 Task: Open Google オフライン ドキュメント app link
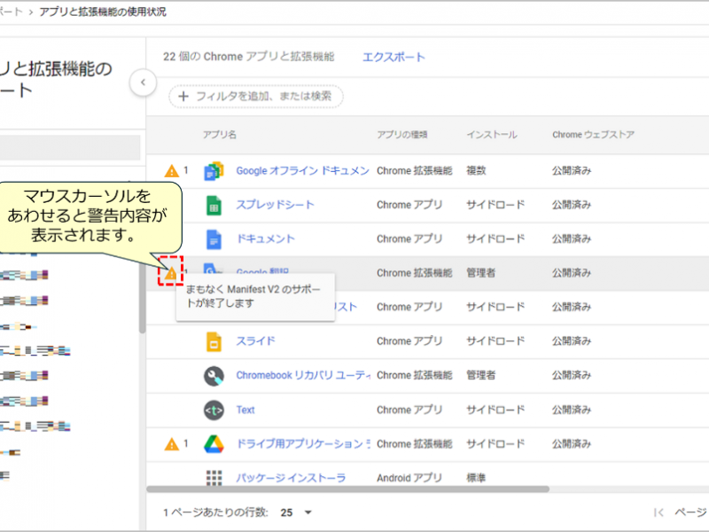pyautogui.click(x=302, y=171)
